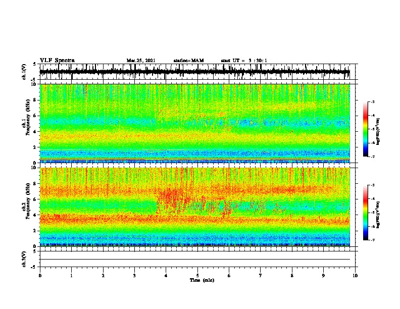The height and width of the screenshot is (309, 400).
Task: Click the ch.1 spectrogram "2" kHz tick label
Action: 36,147
